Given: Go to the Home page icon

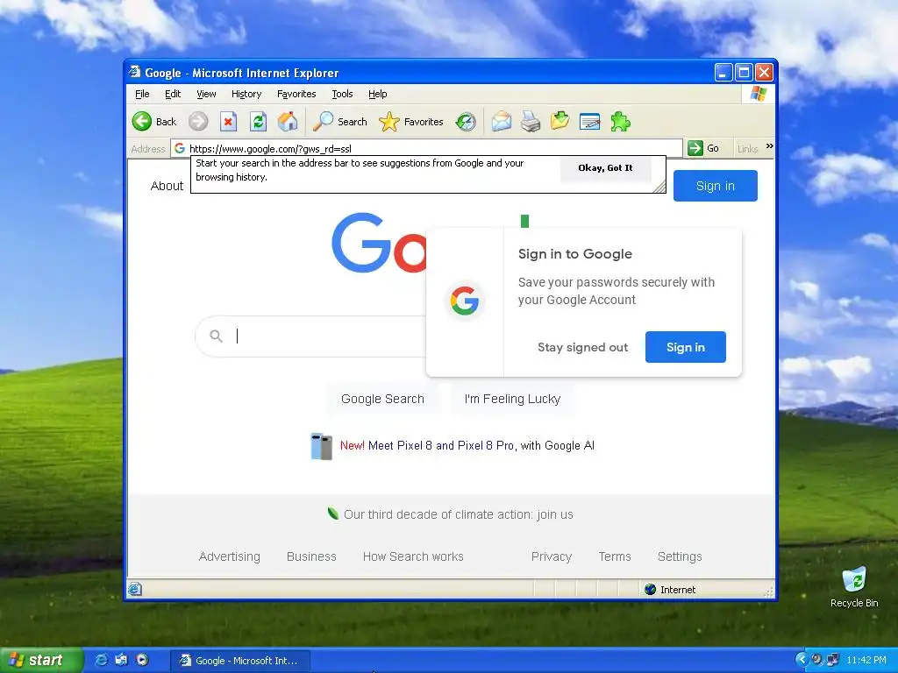Looking at the screenshot, I should 288,121.
